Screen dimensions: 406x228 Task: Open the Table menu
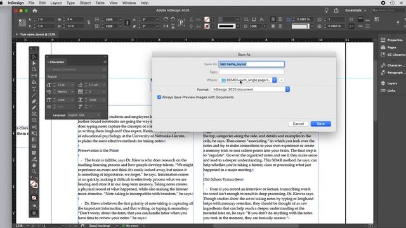click(x=100, y=3)
